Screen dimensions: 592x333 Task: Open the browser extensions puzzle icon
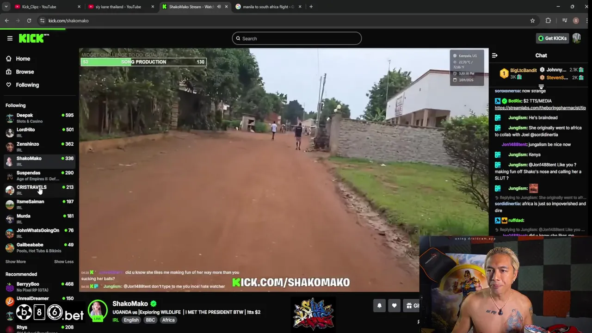(x=548, y=20)
